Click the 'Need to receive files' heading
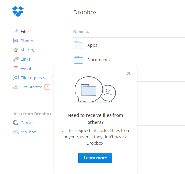185x174 pixels. [95, 119]
